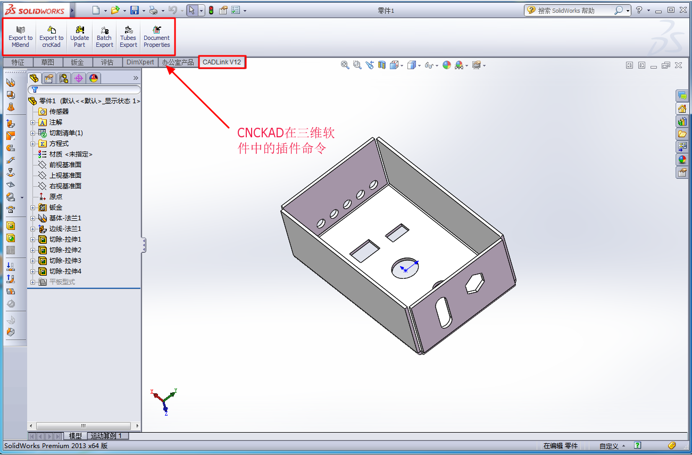Open the Batch Export tool
This screenshot has width=692, height=455.
tap(104, 37)
